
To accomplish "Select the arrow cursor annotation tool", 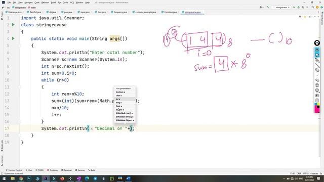I will pos(317,55).
